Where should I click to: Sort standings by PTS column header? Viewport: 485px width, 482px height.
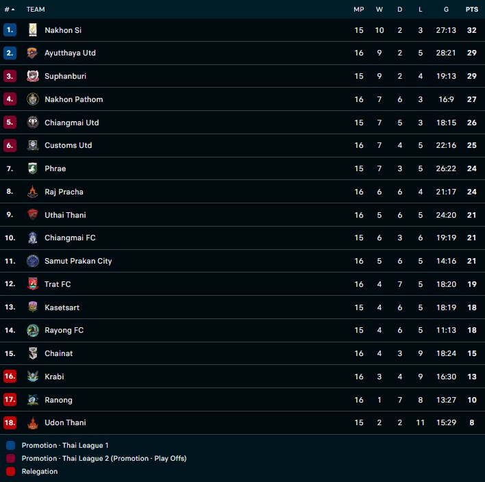click(x=471, y=10)
